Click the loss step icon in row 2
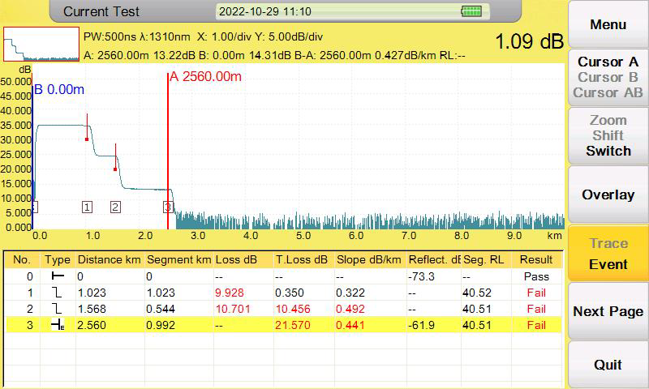The width and height of the screenshot is (649, 389). (x=58, y=309)
